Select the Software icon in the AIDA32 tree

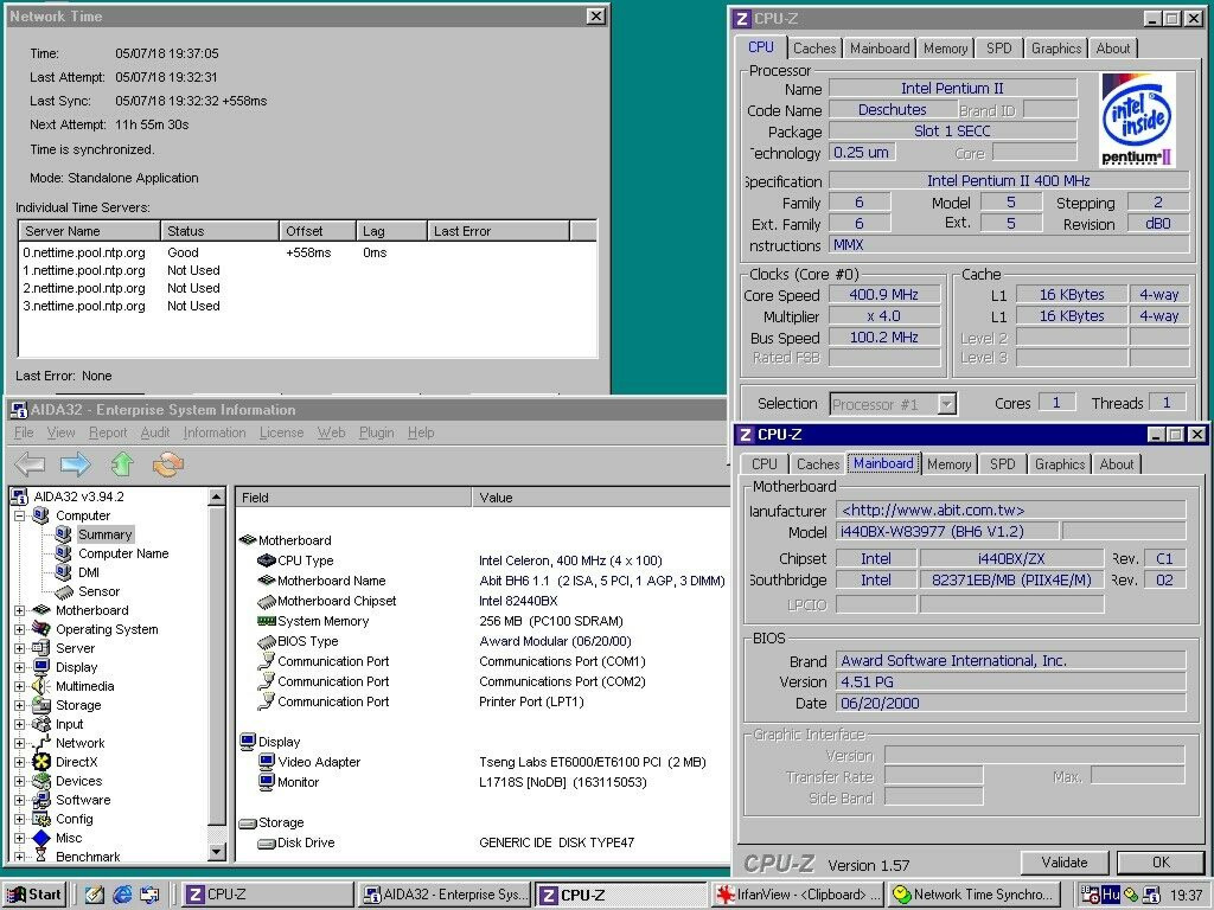tap(41, 800)
